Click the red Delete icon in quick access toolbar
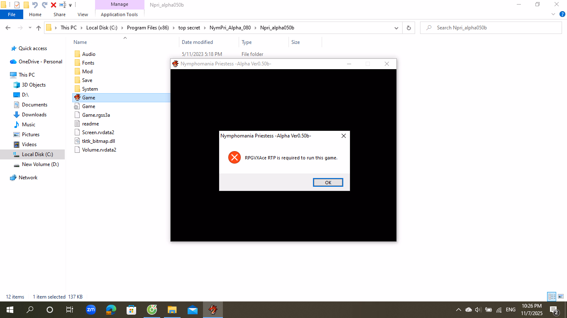The height and width of the screenshot is (318, 567). (54, 5)
